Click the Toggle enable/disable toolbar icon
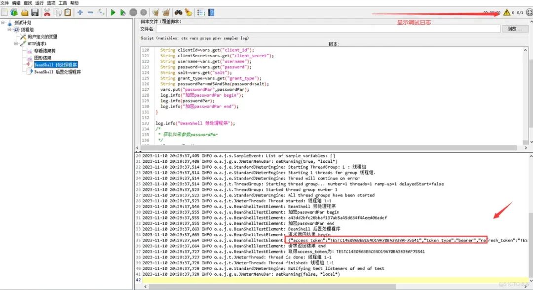Viewport: 533px width, 290px height. (x=101, y=12)
